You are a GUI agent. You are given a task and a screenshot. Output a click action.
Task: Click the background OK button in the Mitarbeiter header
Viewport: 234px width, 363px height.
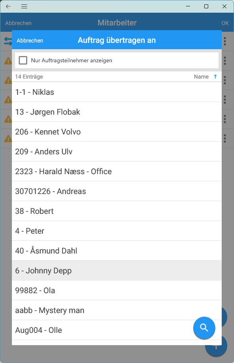click(x=225, y=23)
